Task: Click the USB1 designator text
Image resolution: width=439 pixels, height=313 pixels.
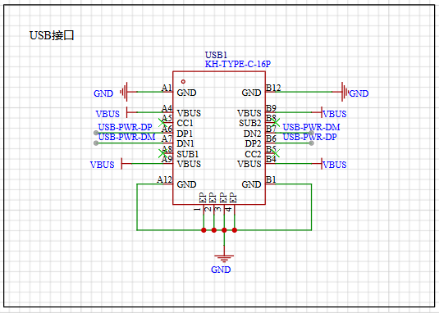Action: tap(216, 55)
